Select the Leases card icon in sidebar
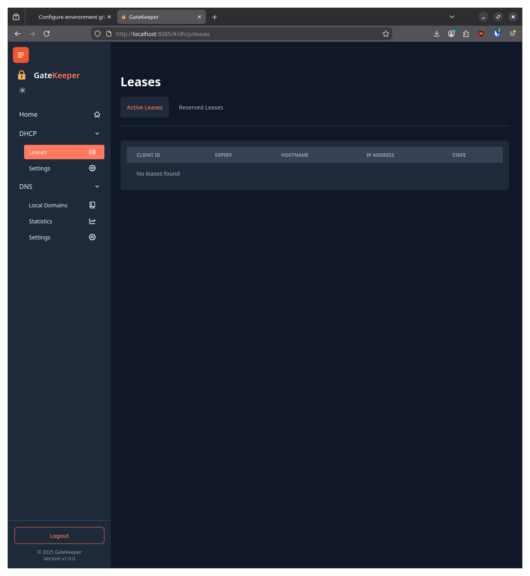530x576 pixels. (92, 152)
